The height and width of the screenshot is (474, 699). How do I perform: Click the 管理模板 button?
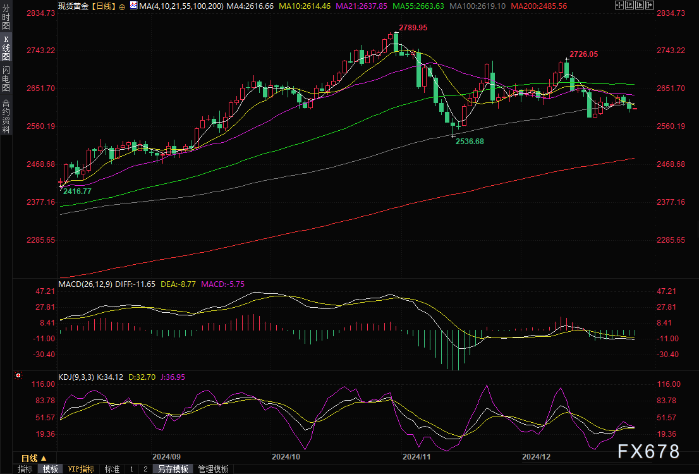[x=213, y=469]
